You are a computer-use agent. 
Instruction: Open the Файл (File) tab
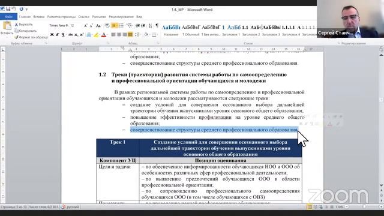tap(8, 17)
